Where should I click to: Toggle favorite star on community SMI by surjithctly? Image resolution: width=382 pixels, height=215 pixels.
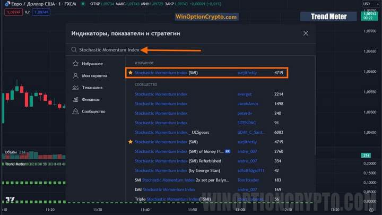coord(131,142)
